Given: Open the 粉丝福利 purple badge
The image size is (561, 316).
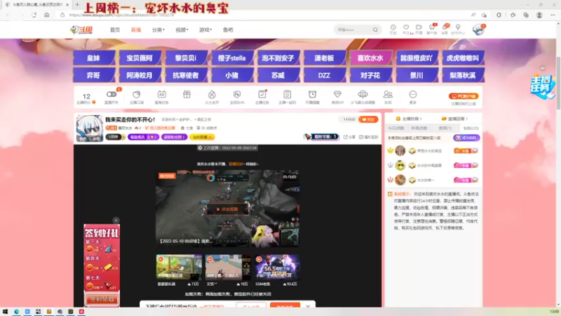Looking at the screenshot, I should coord(143,137).
